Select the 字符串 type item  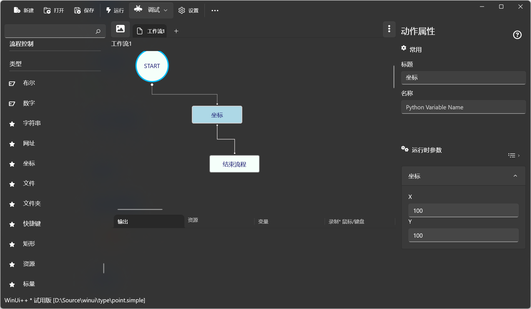32,123
